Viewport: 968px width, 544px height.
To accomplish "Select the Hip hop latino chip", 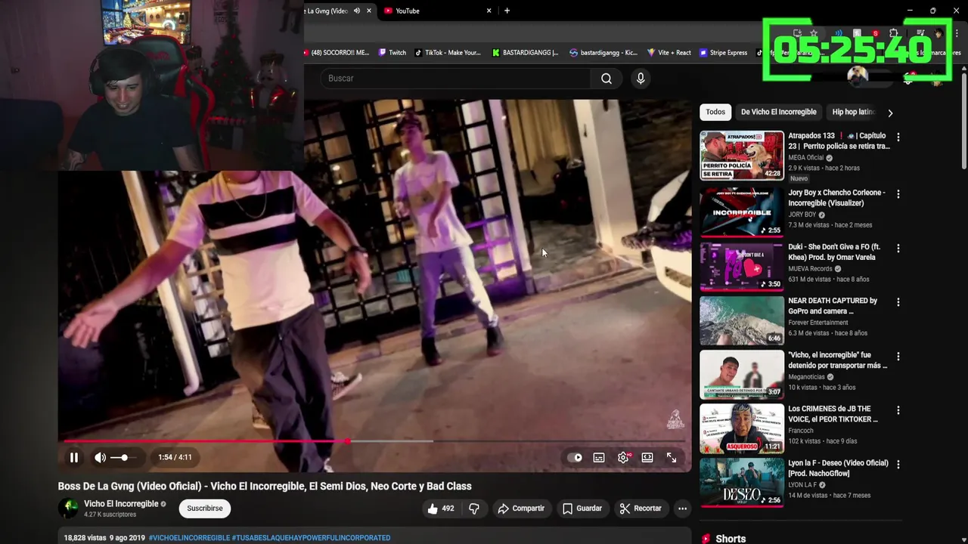I will 853,112.
